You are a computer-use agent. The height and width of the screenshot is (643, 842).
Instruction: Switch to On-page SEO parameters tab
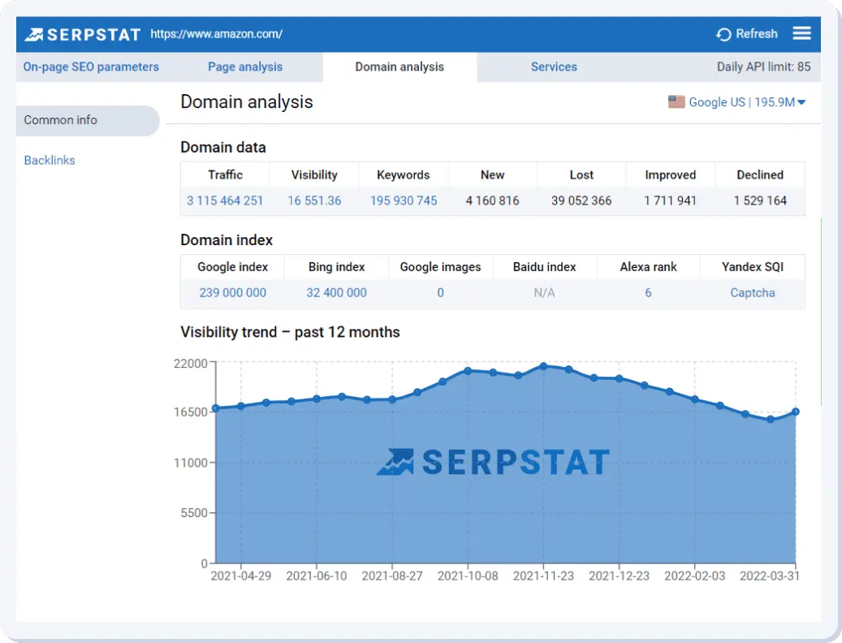(x=91, y=67)
